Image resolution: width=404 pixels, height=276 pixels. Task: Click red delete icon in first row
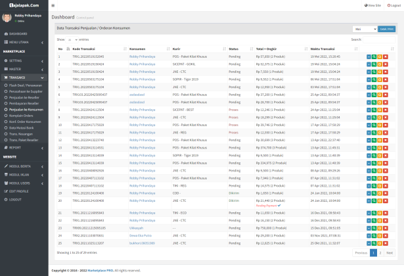click(386, 57)
